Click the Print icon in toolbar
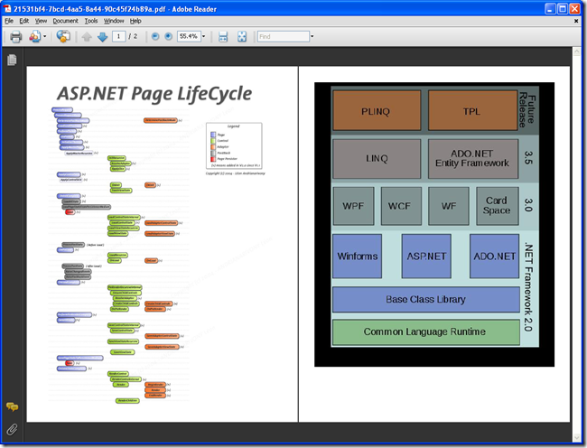The width and height of the screenshot is (587, 448). (15, 37)
